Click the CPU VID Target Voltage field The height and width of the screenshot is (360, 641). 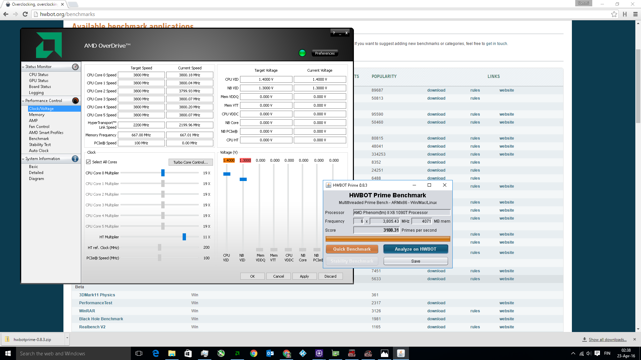(266, 79)
